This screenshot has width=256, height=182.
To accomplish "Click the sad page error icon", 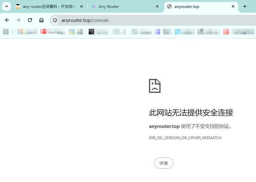I will 155,86.
